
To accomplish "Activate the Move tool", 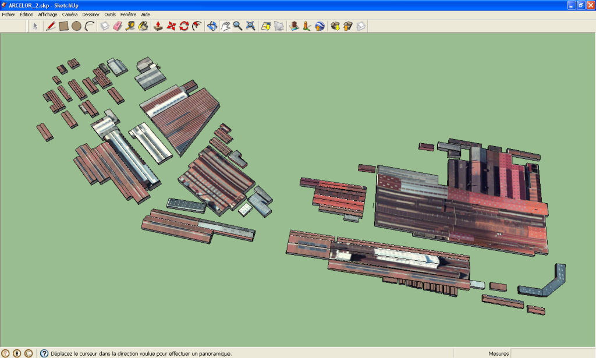I will tap(171, 26).
